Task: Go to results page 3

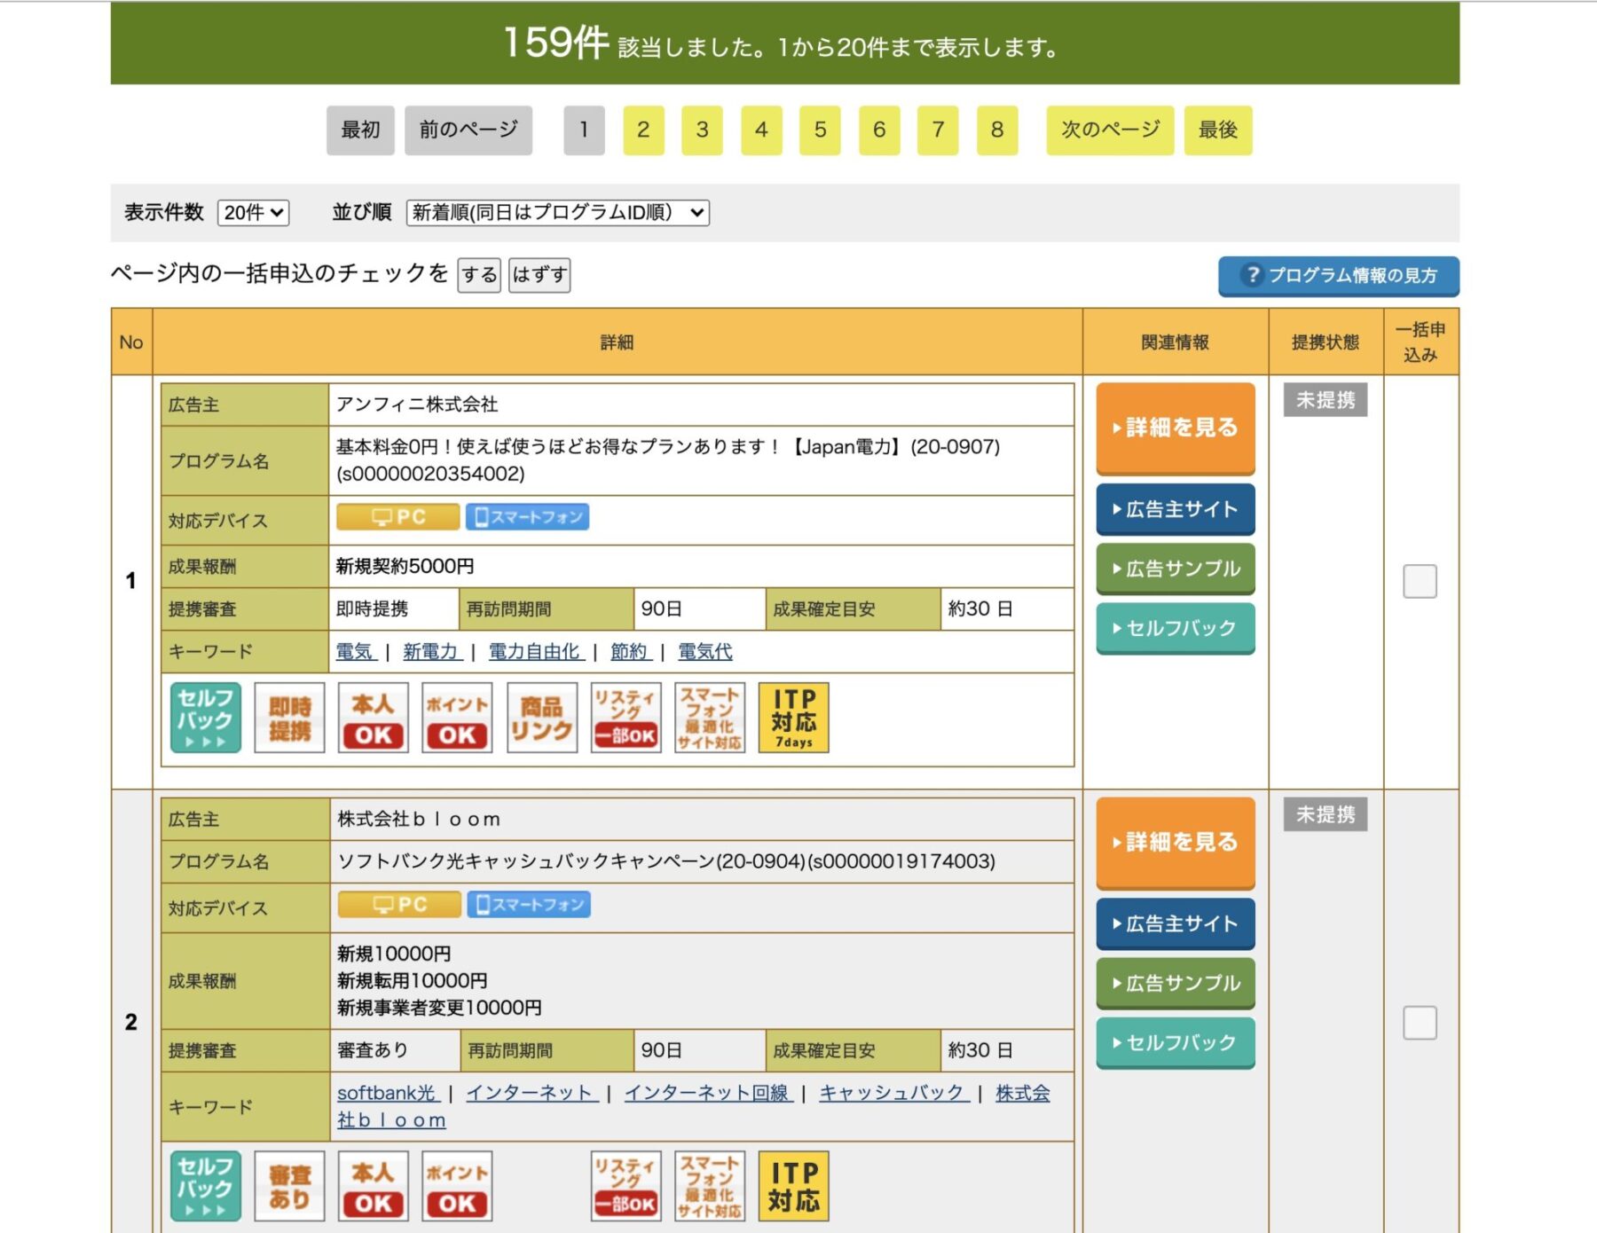Action: pos(702,130)
